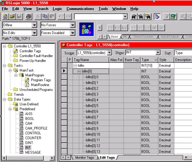Screen dimensions: 192x162
Task: Open the Communications menu
Action: pos(80,9)
